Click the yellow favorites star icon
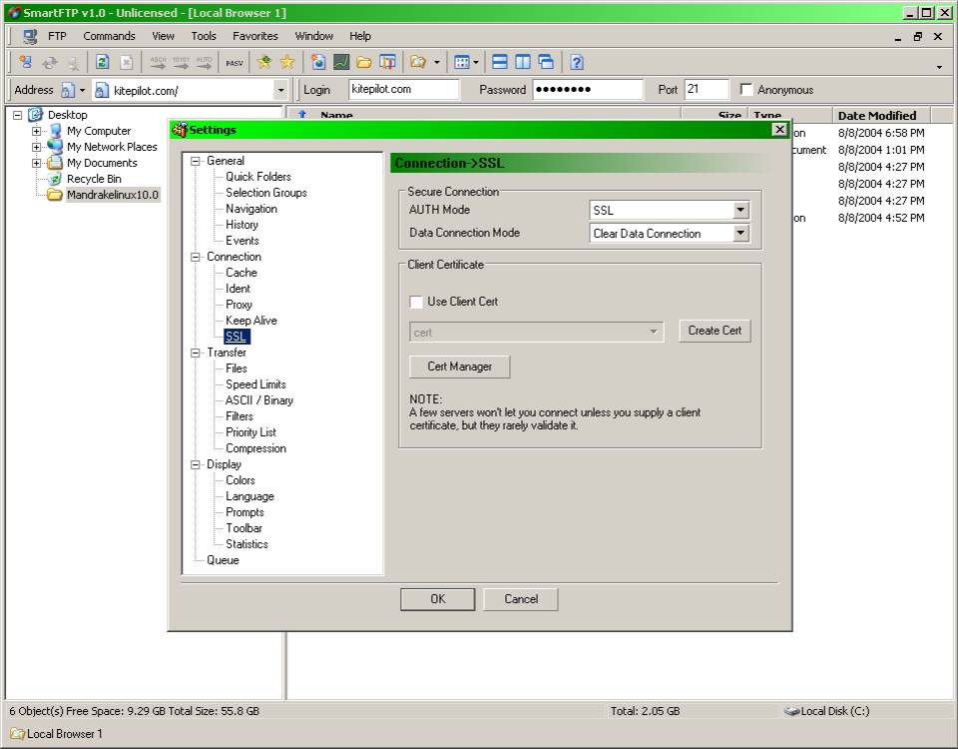Image resolution: width=958 pixels, height=749 pixels. point(287,62)
